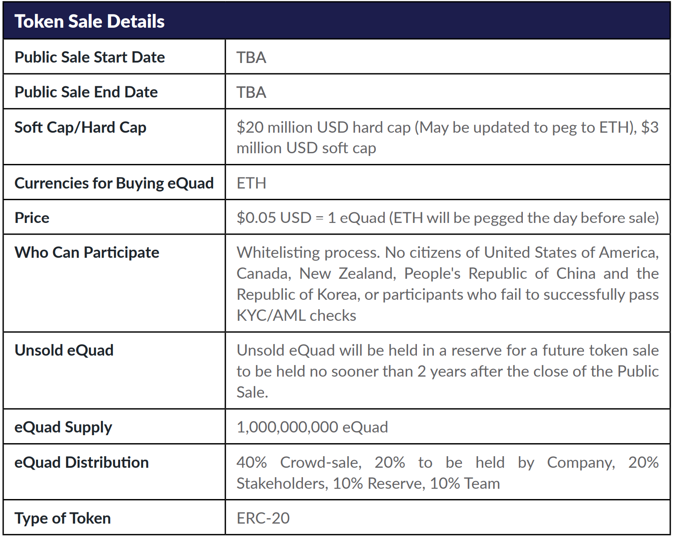Image resolution: width=673 pixels, height=537 pixels.
Task: Click Currencies for Buying eQuad label
Action: [114, 183]
